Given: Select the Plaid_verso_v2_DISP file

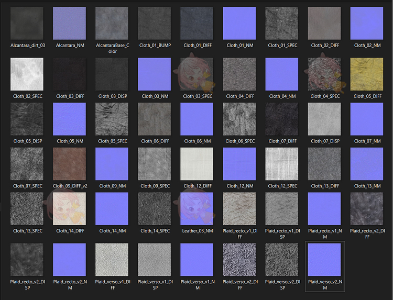Looking at the screenshot, I should point(282,260).
